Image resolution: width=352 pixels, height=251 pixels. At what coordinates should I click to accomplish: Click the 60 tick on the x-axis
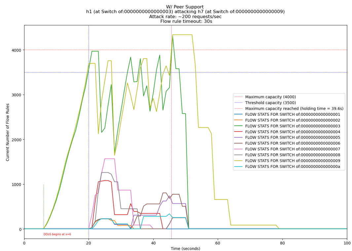click(x=218, y=243)
